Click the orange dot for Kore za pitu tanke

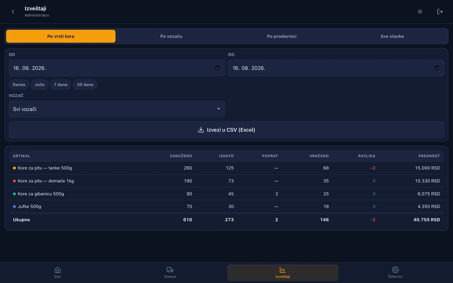[14, 168]
